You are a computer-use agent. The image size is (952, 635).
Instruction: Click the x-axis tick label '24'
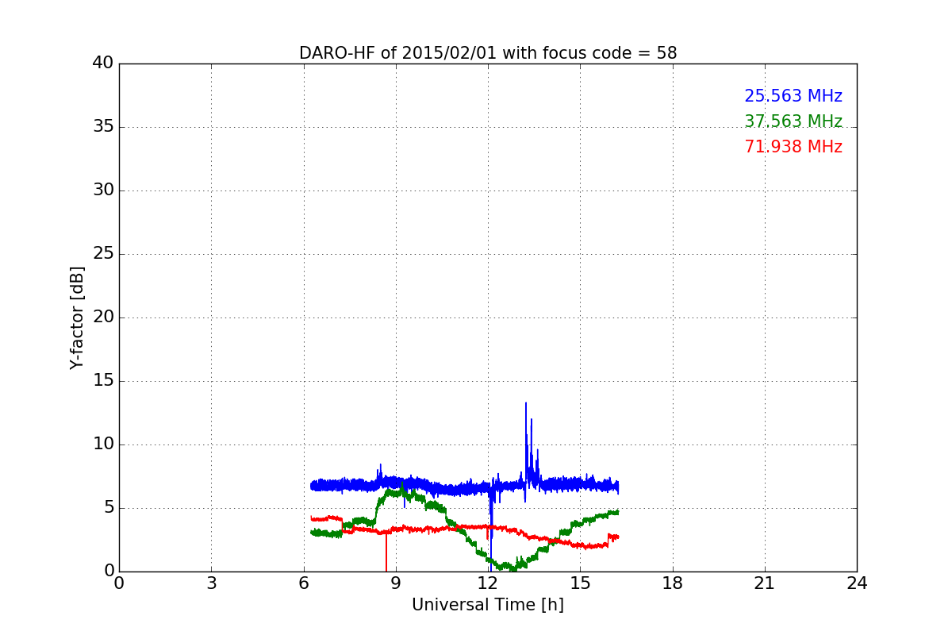[x=857, y=583]
